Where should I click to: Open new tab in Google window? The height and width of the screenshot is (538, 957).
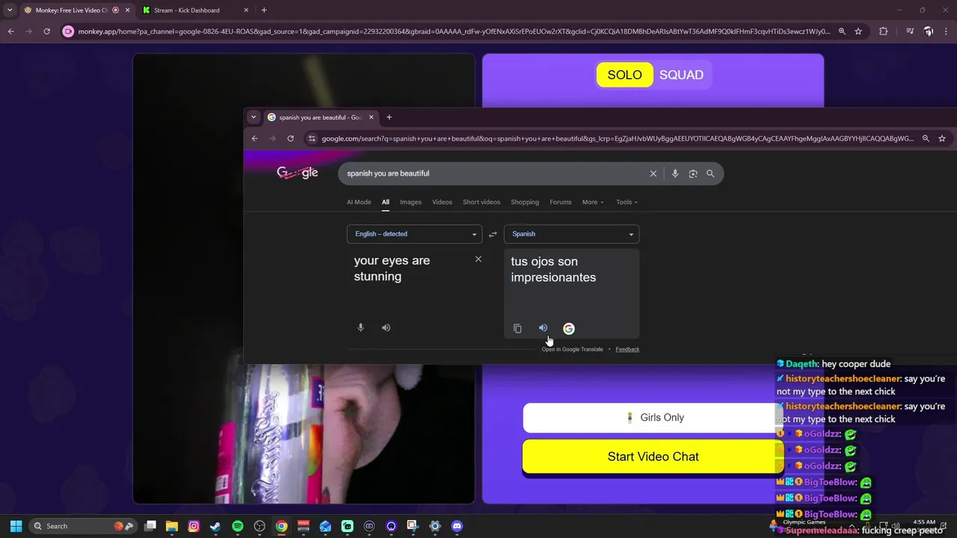tap(389, 117)
